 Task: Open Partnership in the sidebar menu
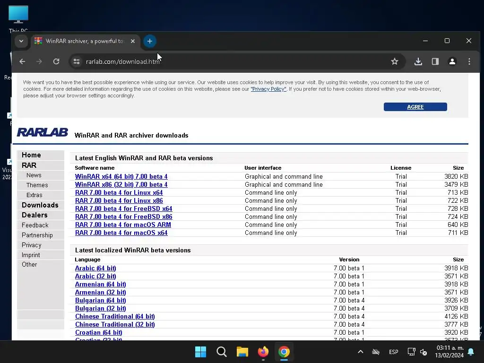[37, 235]
